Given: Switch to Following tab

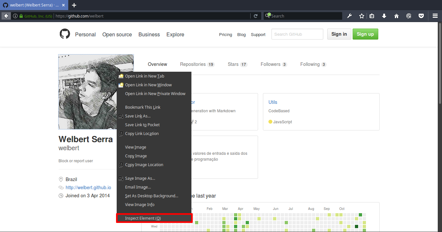Looking at the screenshot, I should point(313,64).
